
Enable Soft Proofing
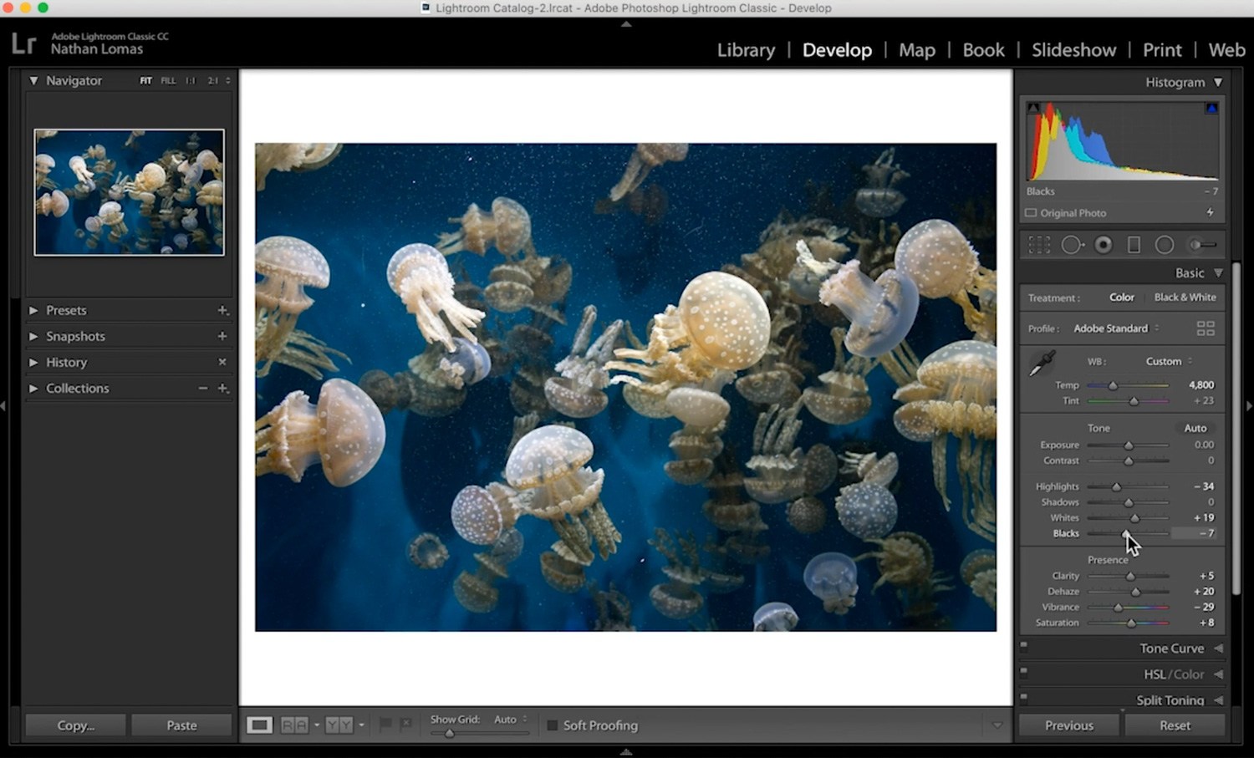tap(553, 725)
